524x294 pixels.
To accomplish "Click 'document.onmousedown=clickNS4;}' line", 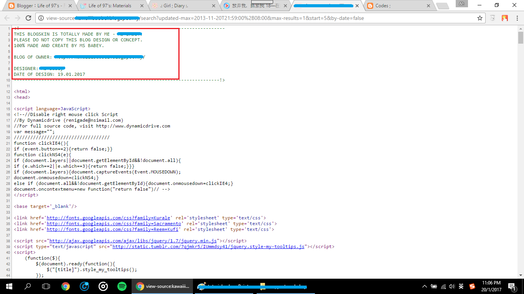I will 56,178.
